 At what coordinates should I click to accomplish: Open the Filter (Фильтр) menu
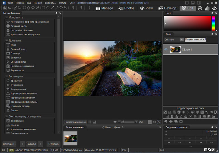pos(63,2)
